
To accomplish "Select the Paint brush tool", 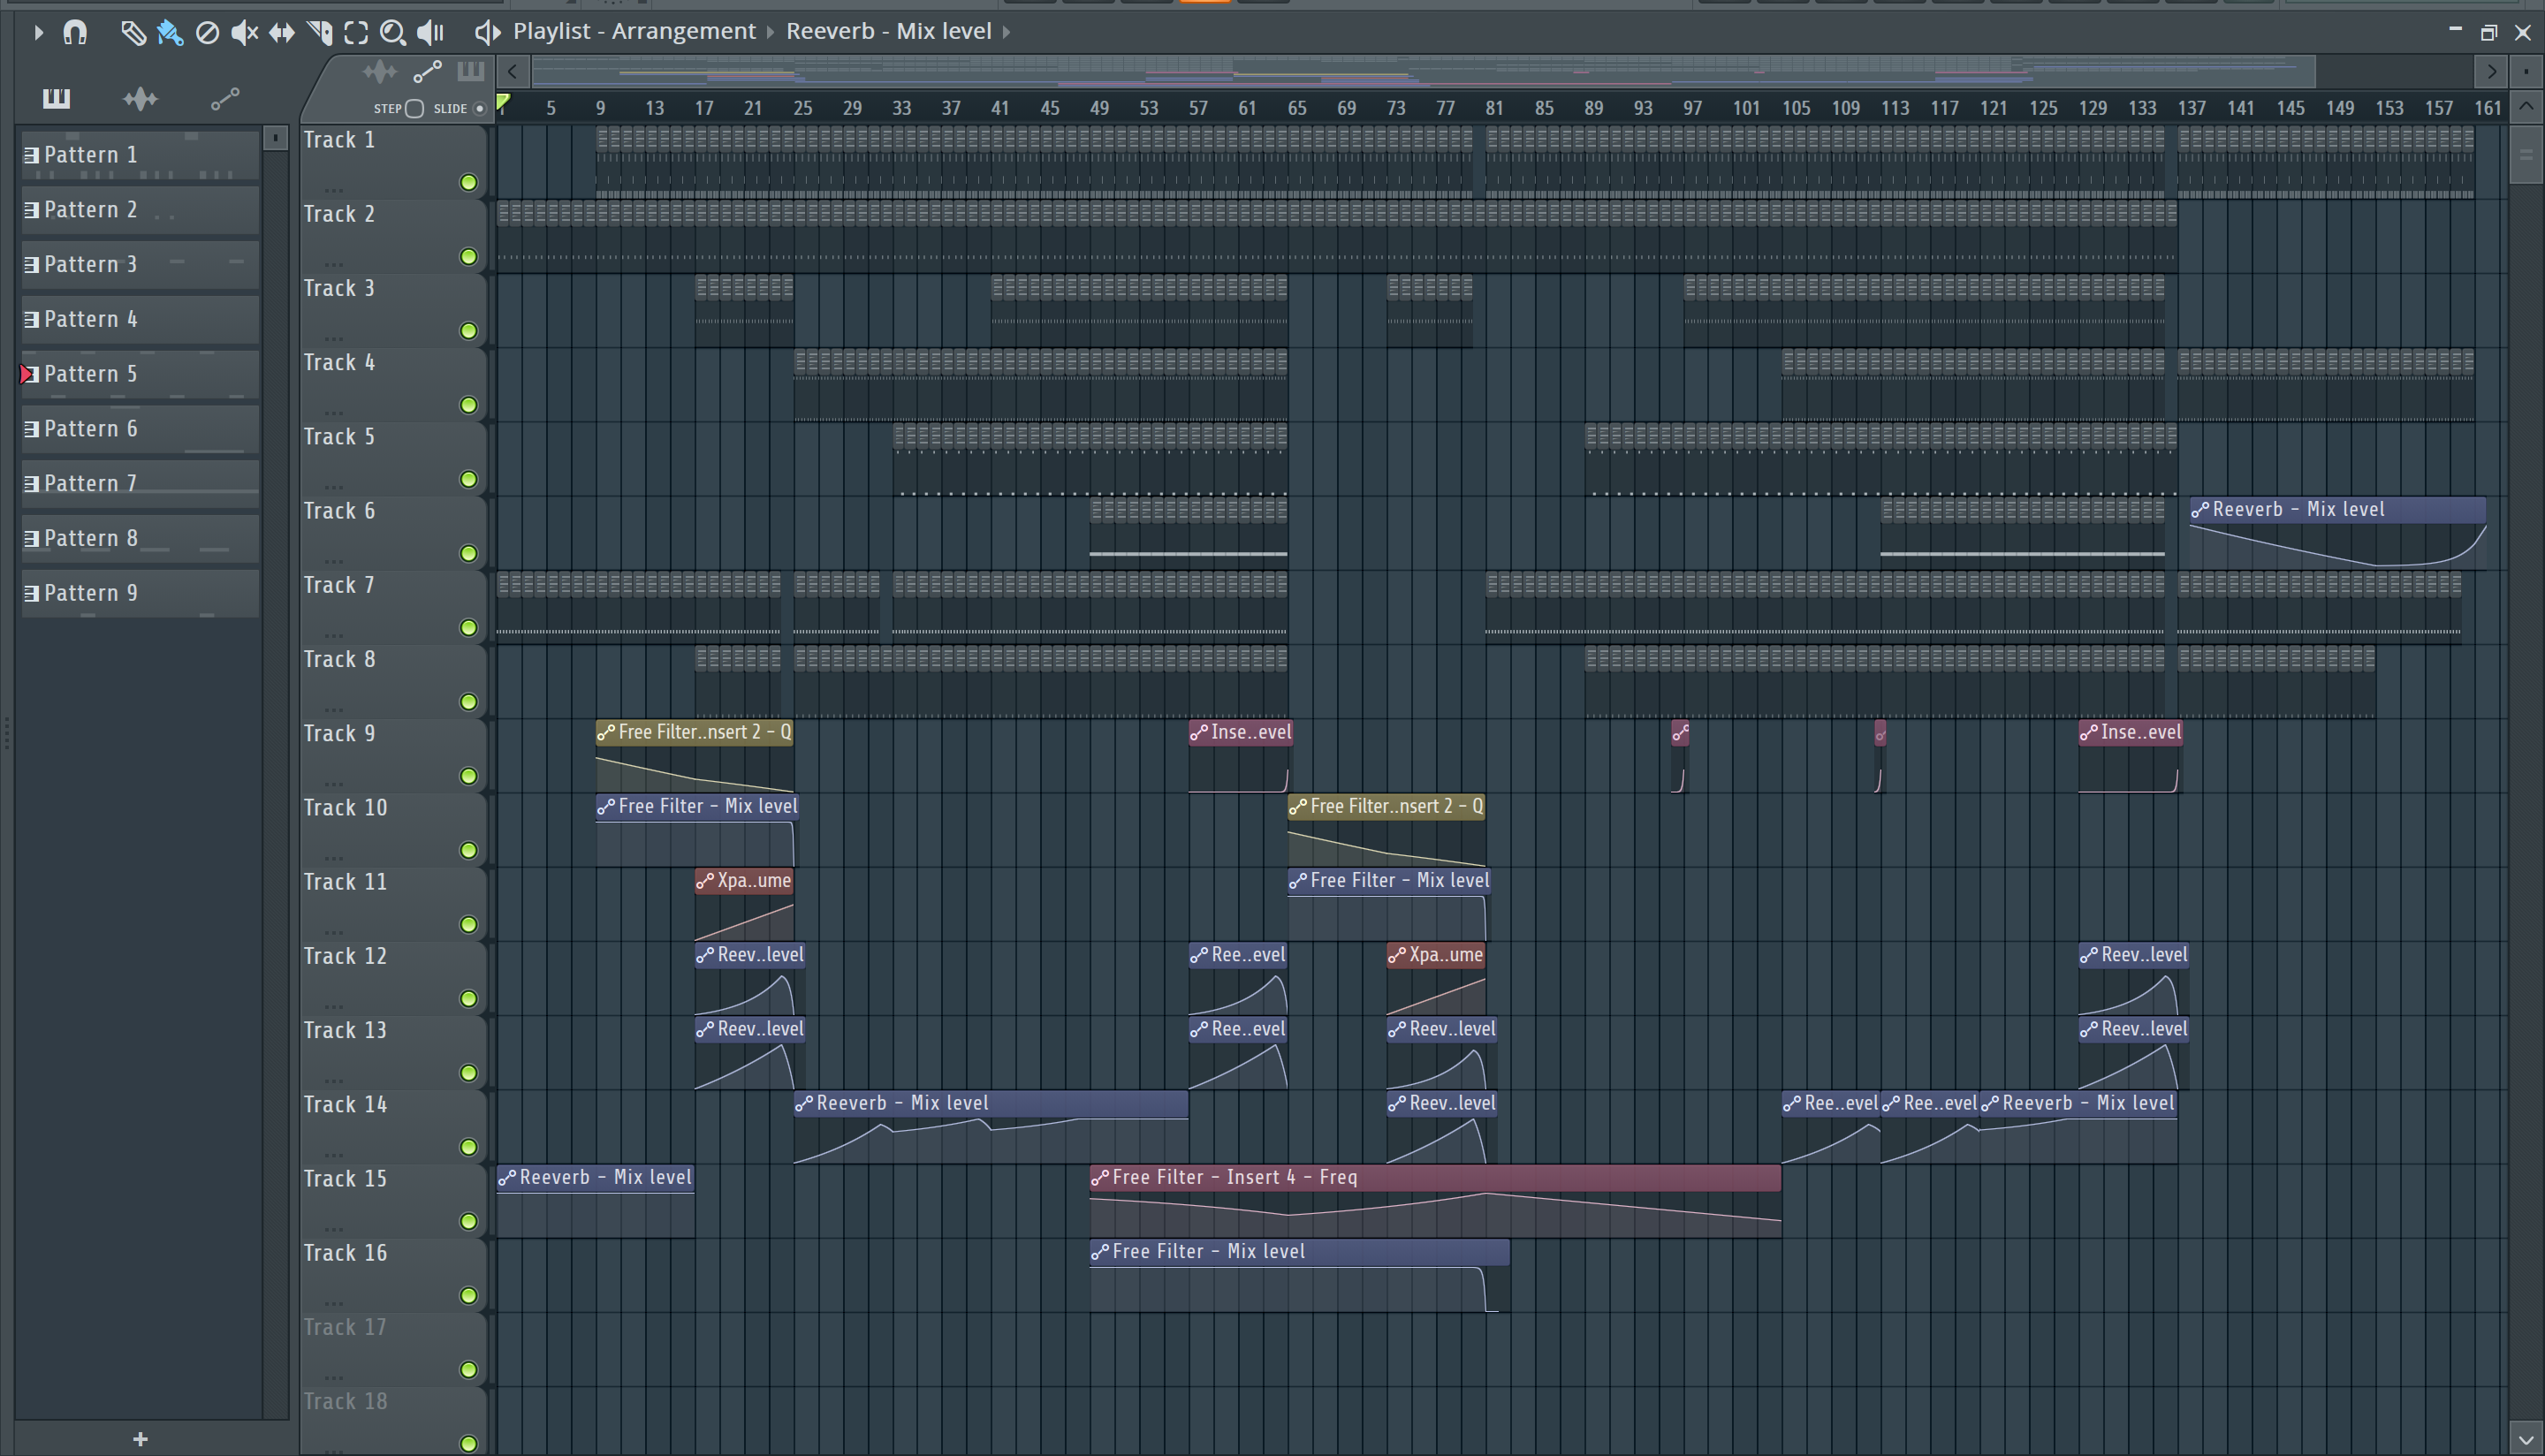I will point(170,32).
